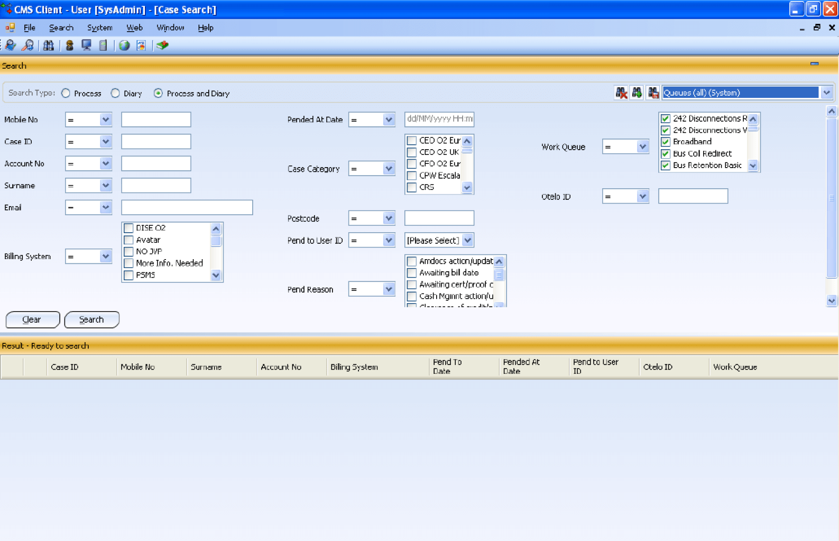Screen dimensions: 839x541
Task: Click the search panel vertical scrollbar thumb
Action: pos(832,197)
